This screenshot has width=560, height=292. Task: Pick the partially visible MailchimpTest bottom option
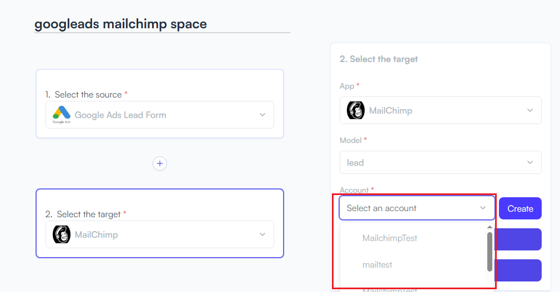390,290
